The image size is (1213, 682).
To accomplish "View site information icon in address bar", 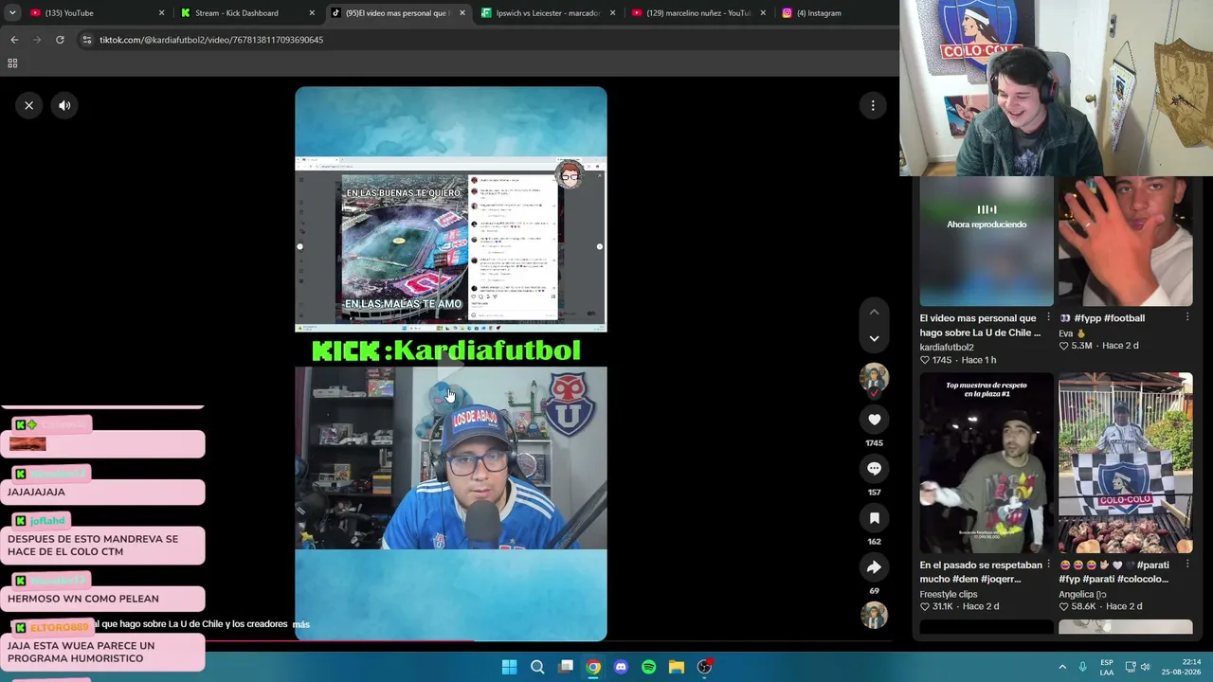I will (x=87, y=40).
